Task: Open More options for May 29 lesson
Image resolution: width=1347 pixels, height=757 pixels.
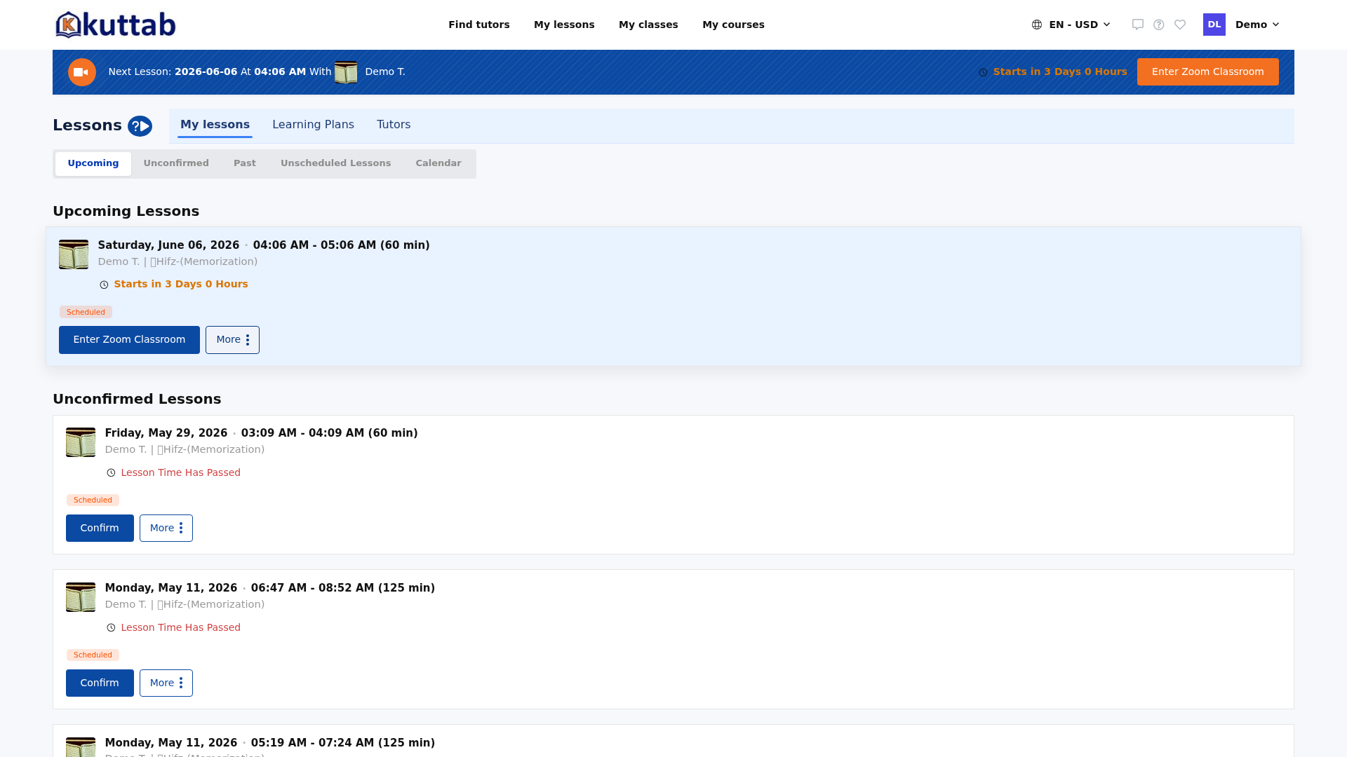Action: tap(166, 528)
